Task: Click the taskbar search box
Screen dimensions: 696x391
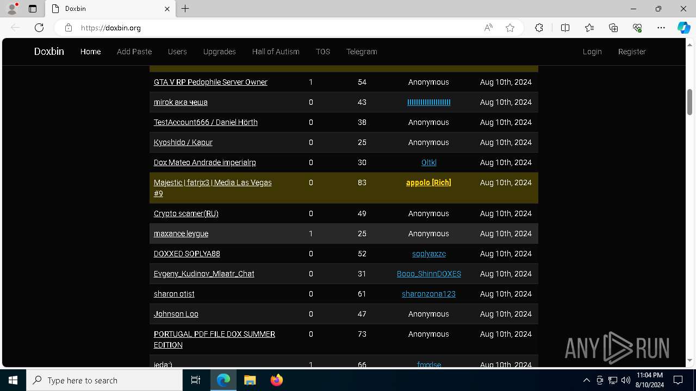Action: (104, 380)
